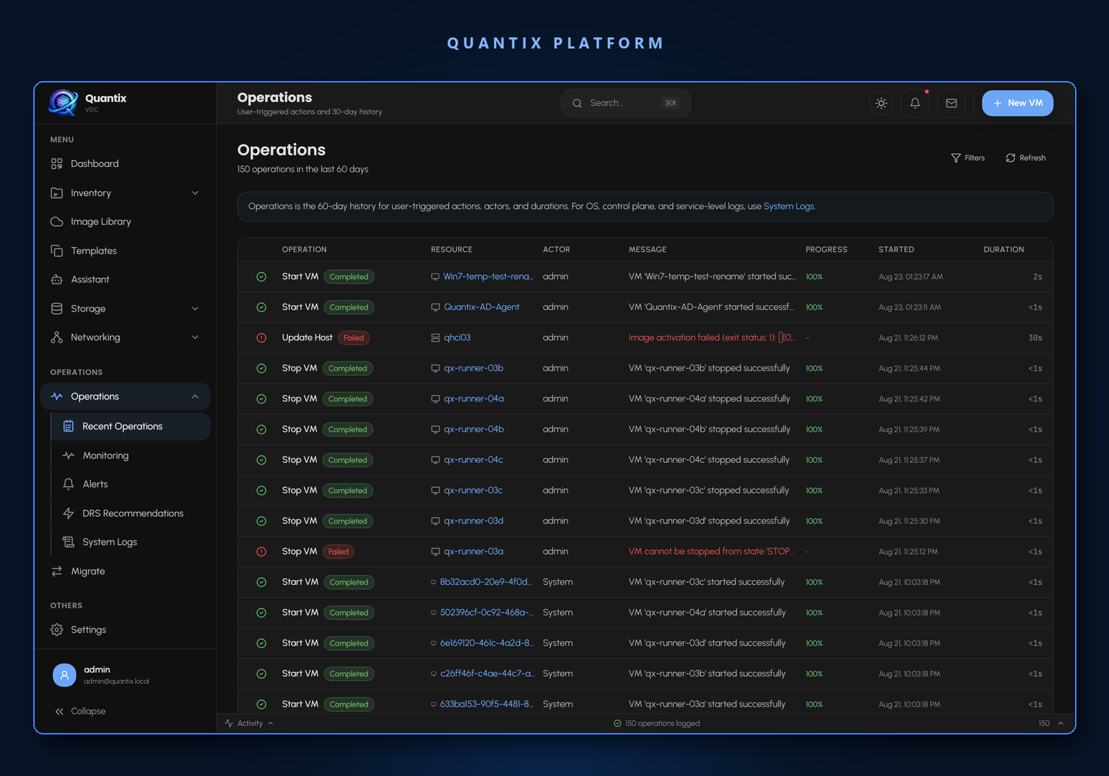The height and width of the screenshot is (776, 1109).
Task: Focus the Search input field
Action: point(625,103)
